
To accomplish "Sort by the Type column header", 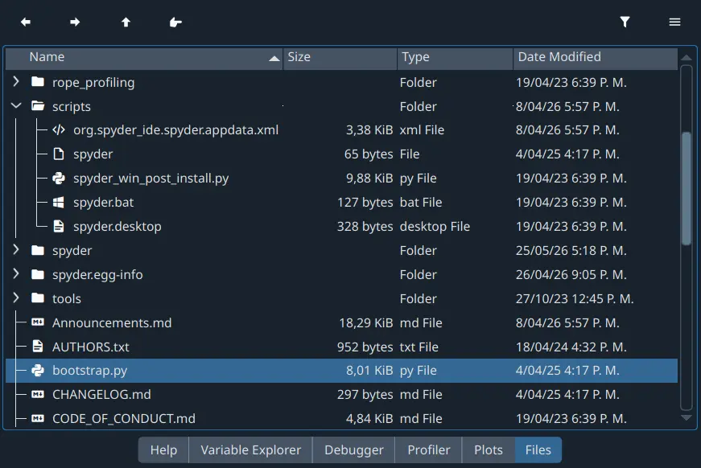I will point(455,58).
